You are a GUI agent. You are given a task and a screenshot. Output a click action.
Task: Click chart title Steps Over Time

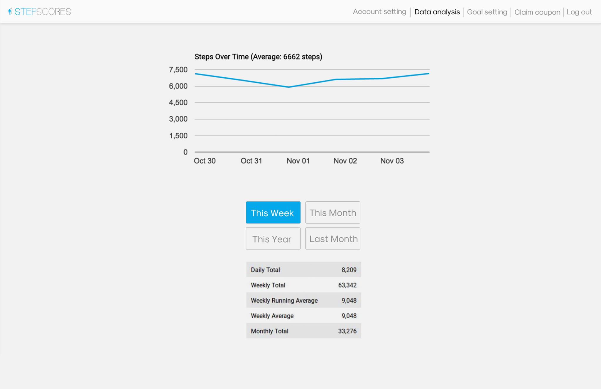point(258,57)
